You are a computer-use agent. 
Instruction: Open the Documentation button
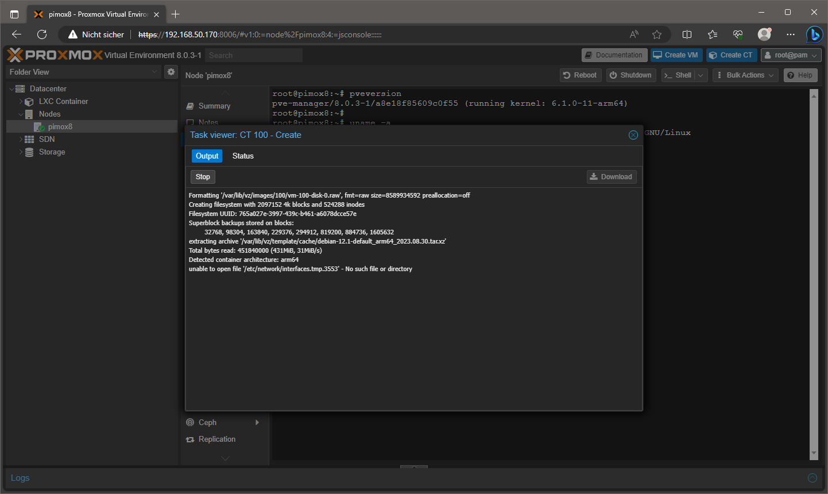click(x=614, y=55)
